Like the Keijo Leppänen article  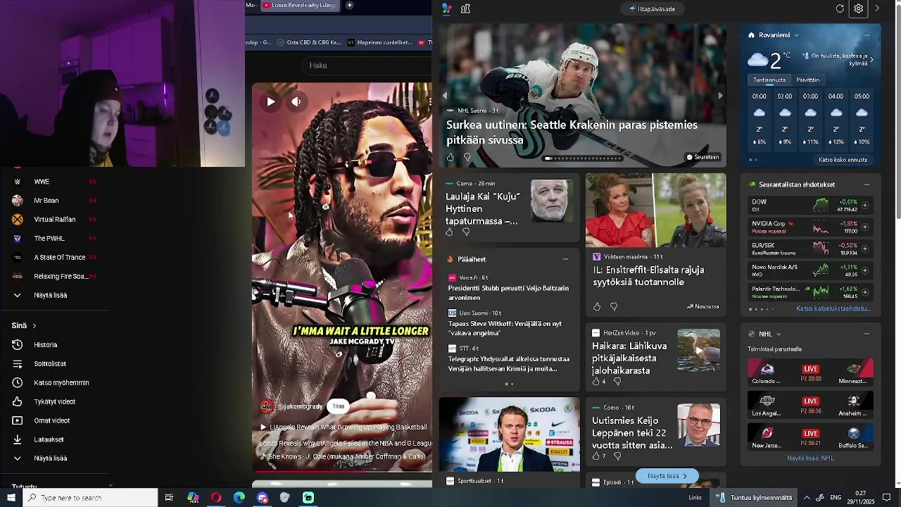click(x=596, y=456)
